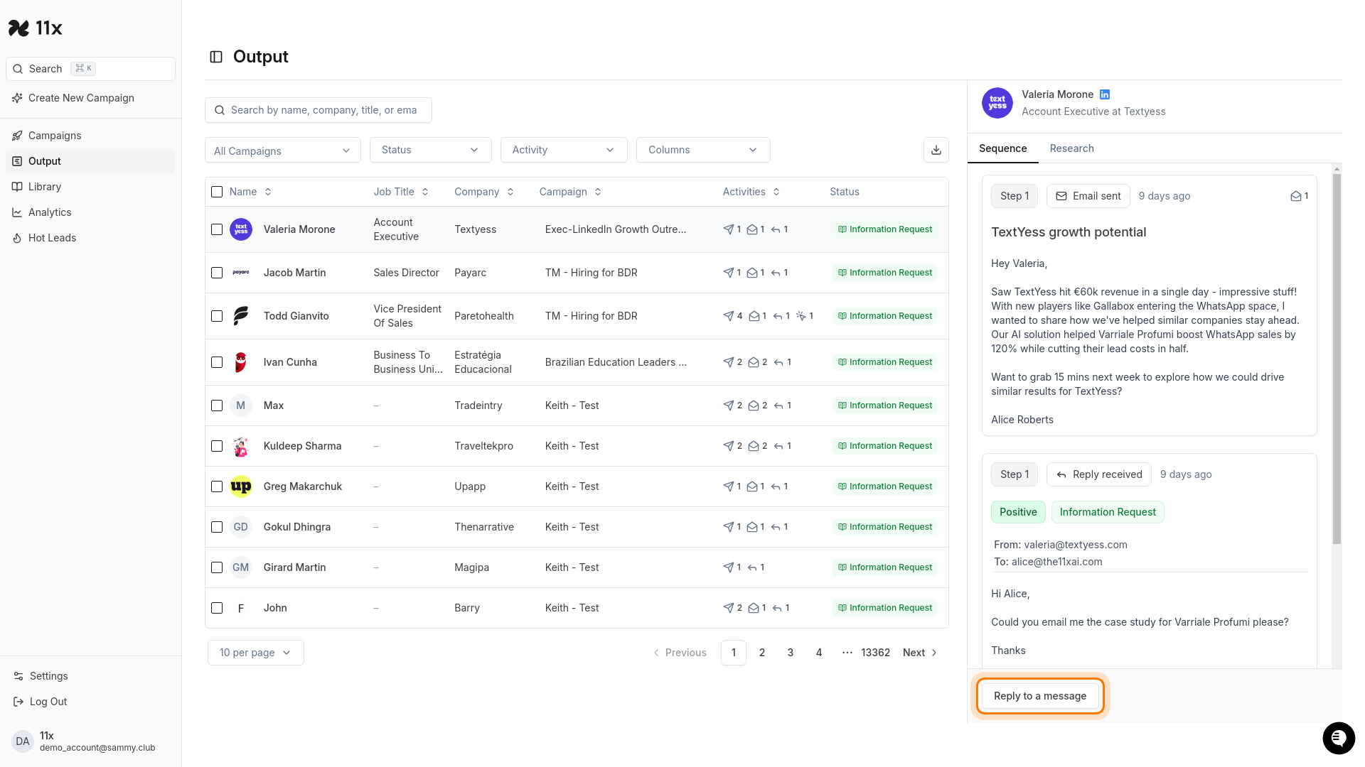Viewport: 1365px width, 767px height.
Task: Click Create New Campaign
Action: (x=90, y=98)
